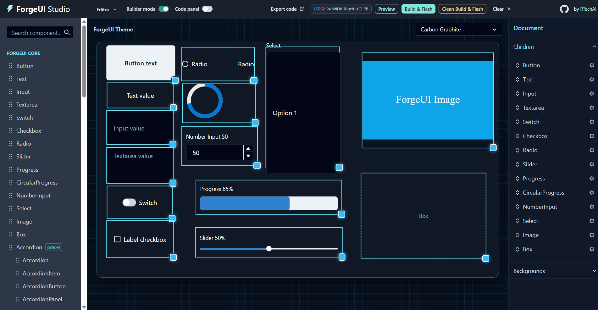This screenshot has width=598, height=310.
Task: Open settings gear for Switch child
Action: click(x=592, y=122)
